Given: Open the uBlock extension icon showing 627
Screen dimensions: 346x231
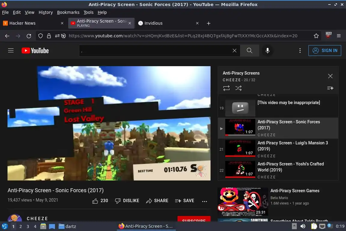Looking at the screenshot, I should 328,35.
